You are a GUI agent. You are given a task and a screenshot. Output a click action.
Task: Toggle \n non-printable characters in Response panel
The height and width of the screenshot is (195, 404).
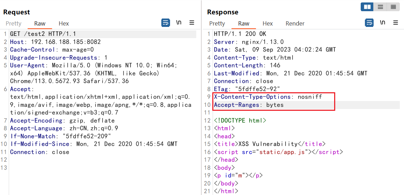tap(383, 22)
